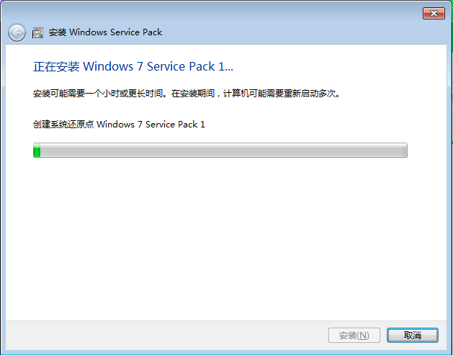Click blank white area below progress bar
This screenshot has width=453, height=355.
point(225,237)
